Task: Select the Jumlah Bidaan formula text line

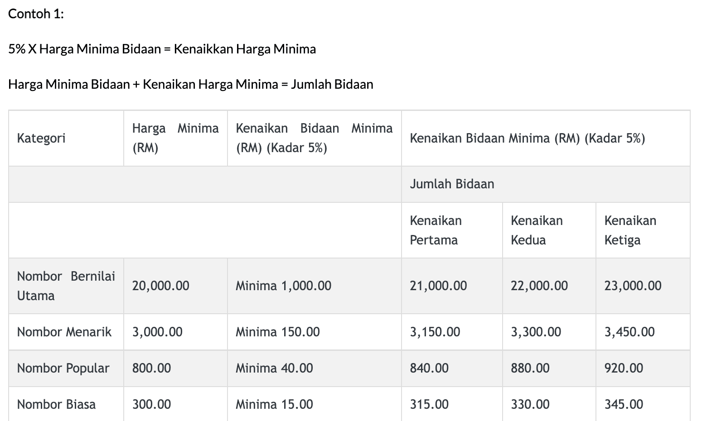Action: 191,84
